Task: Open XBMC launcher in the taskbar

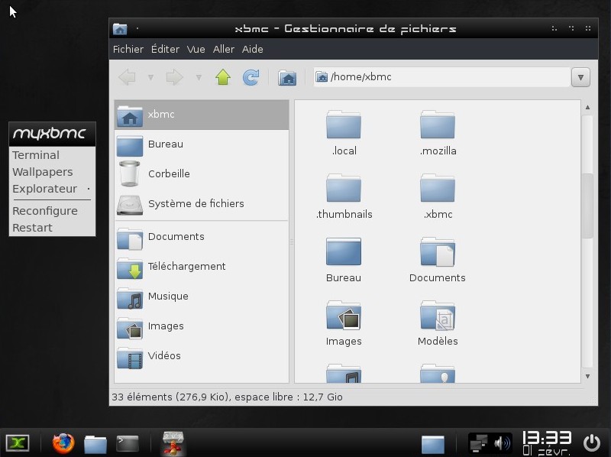Action: click(x=17, y=443)
